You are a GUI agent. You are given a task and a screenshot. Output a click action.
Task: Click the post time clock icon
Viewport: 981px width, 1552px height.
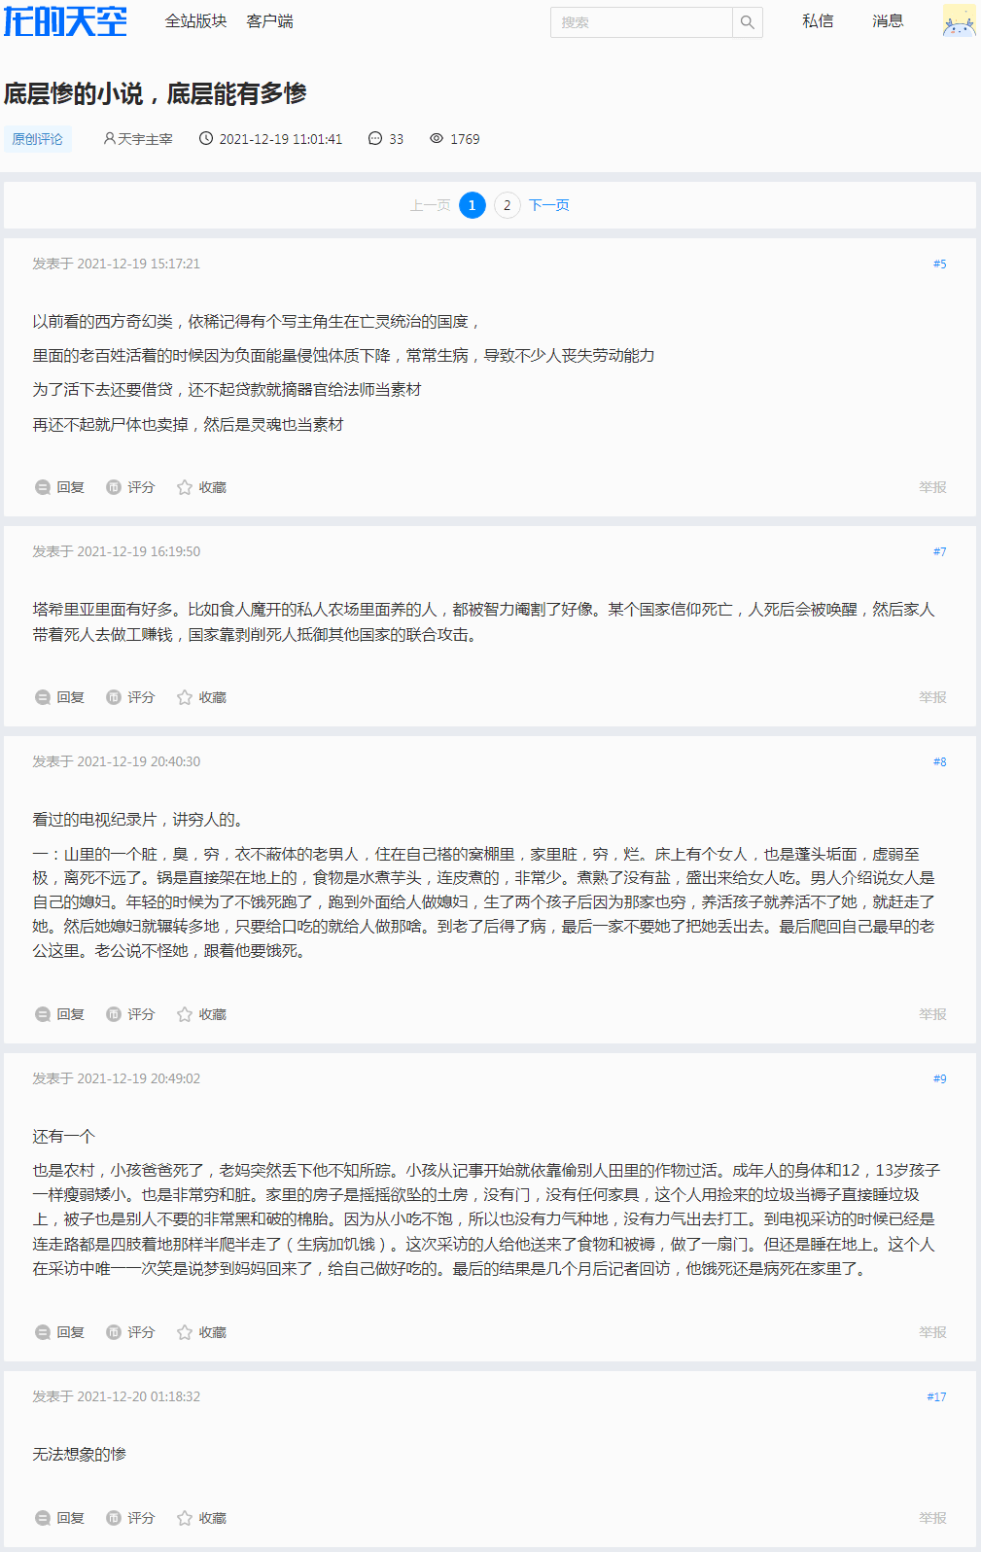pyautogui.click(x=206, y=139)
